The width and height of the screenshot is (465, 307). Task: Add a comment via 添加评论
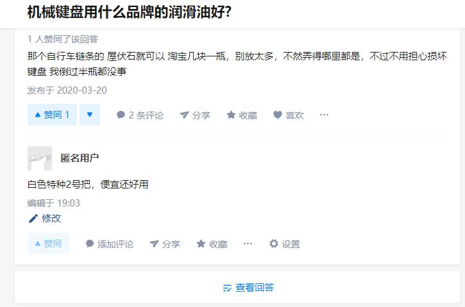(x=110, y=244)
